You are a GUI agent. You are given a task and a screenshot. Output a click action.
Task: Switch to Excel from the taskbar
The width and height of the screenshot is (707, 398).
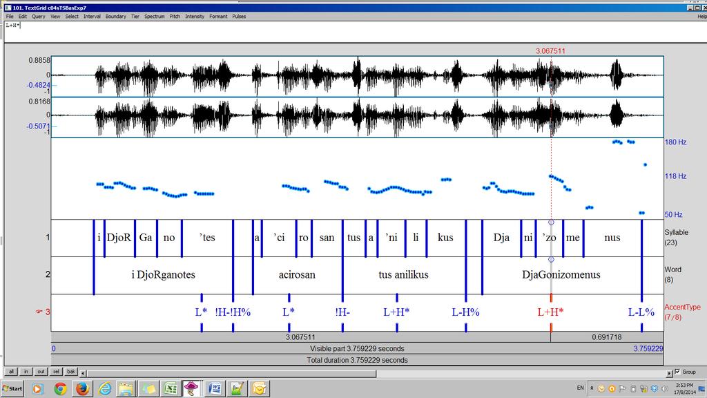click(x=171, y=388)
